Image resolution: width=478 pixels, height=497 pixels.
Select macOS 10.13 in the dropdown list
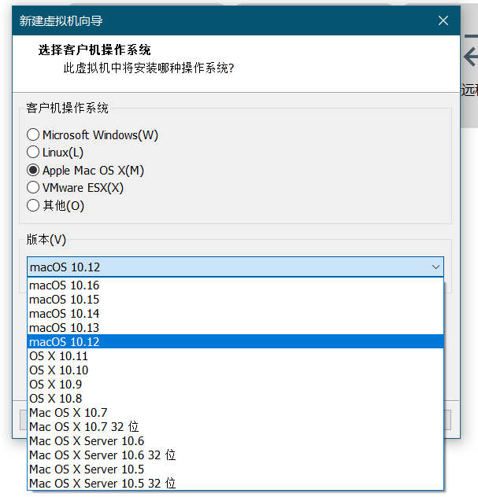click(x=235, y=328)
